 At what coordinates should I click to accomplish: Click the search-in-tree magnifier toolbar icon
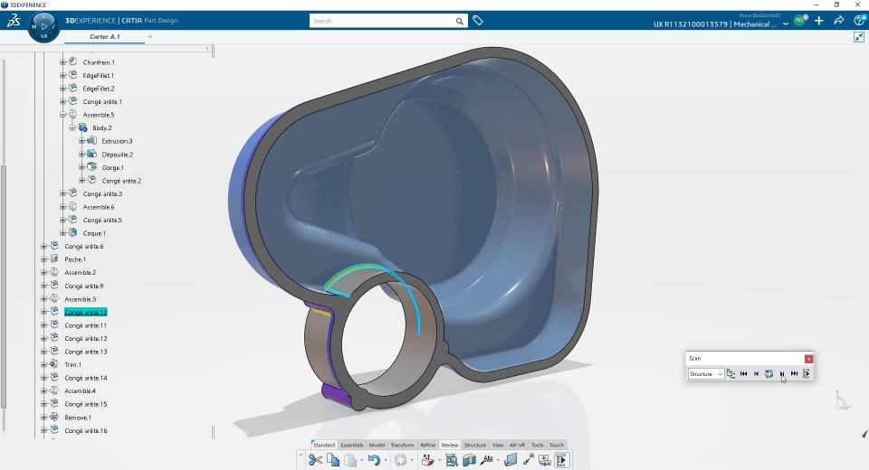pyautogui.click(x=452, y=459)
